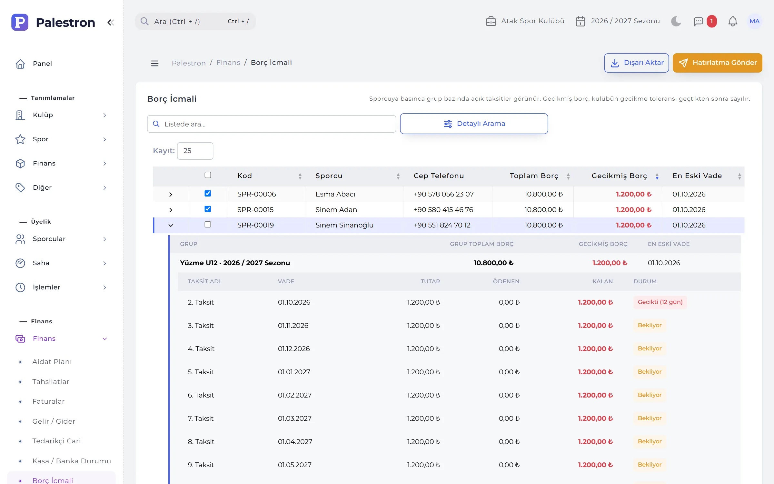Toggle dark mode moon icon
This screenshot has width=774, height=484.
[x=676, y=21]
